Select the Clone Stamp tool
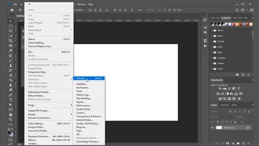This screenshot has height=146, width=259. point(11,65)
